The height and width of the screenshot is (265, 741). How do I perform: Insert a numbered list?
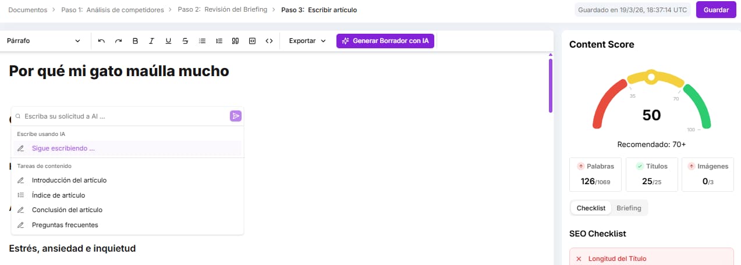point(219,41)
